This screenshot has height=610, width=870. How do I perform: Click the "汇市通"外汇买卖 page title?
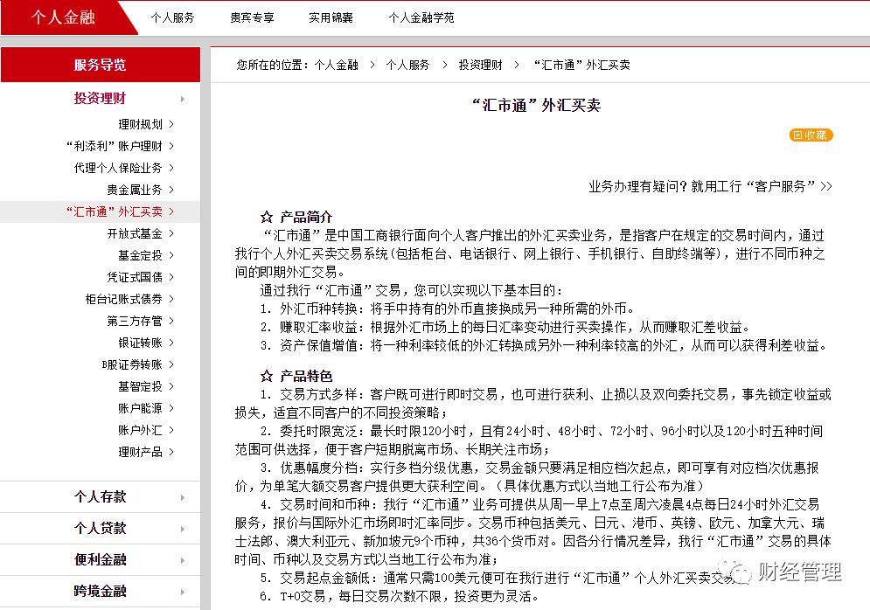pos(536,106)
